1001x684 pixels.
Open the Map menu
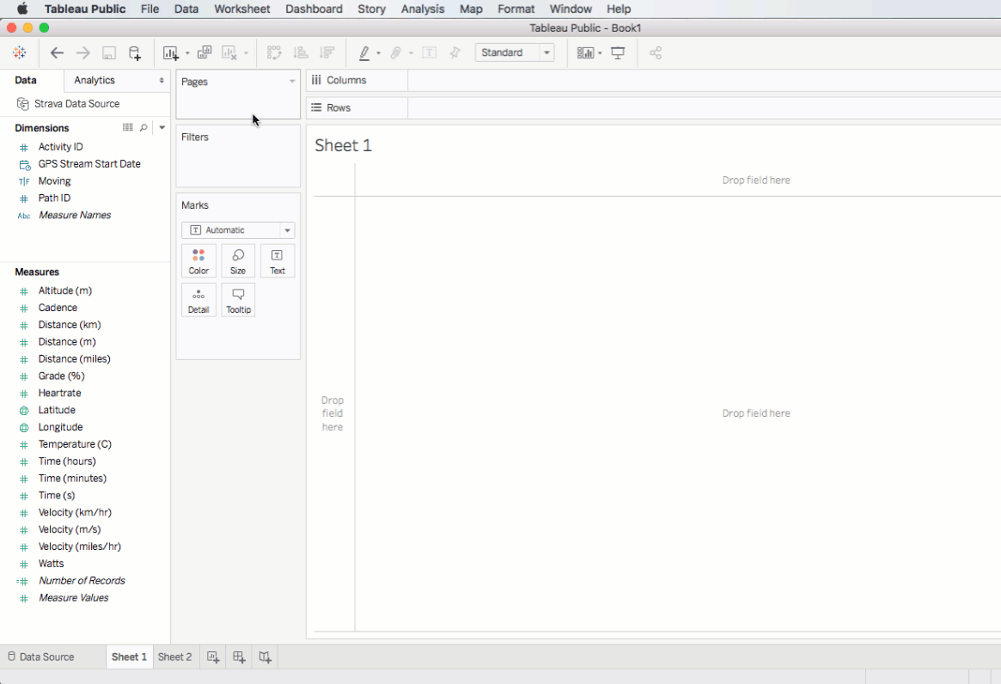(x=471, y=9)
